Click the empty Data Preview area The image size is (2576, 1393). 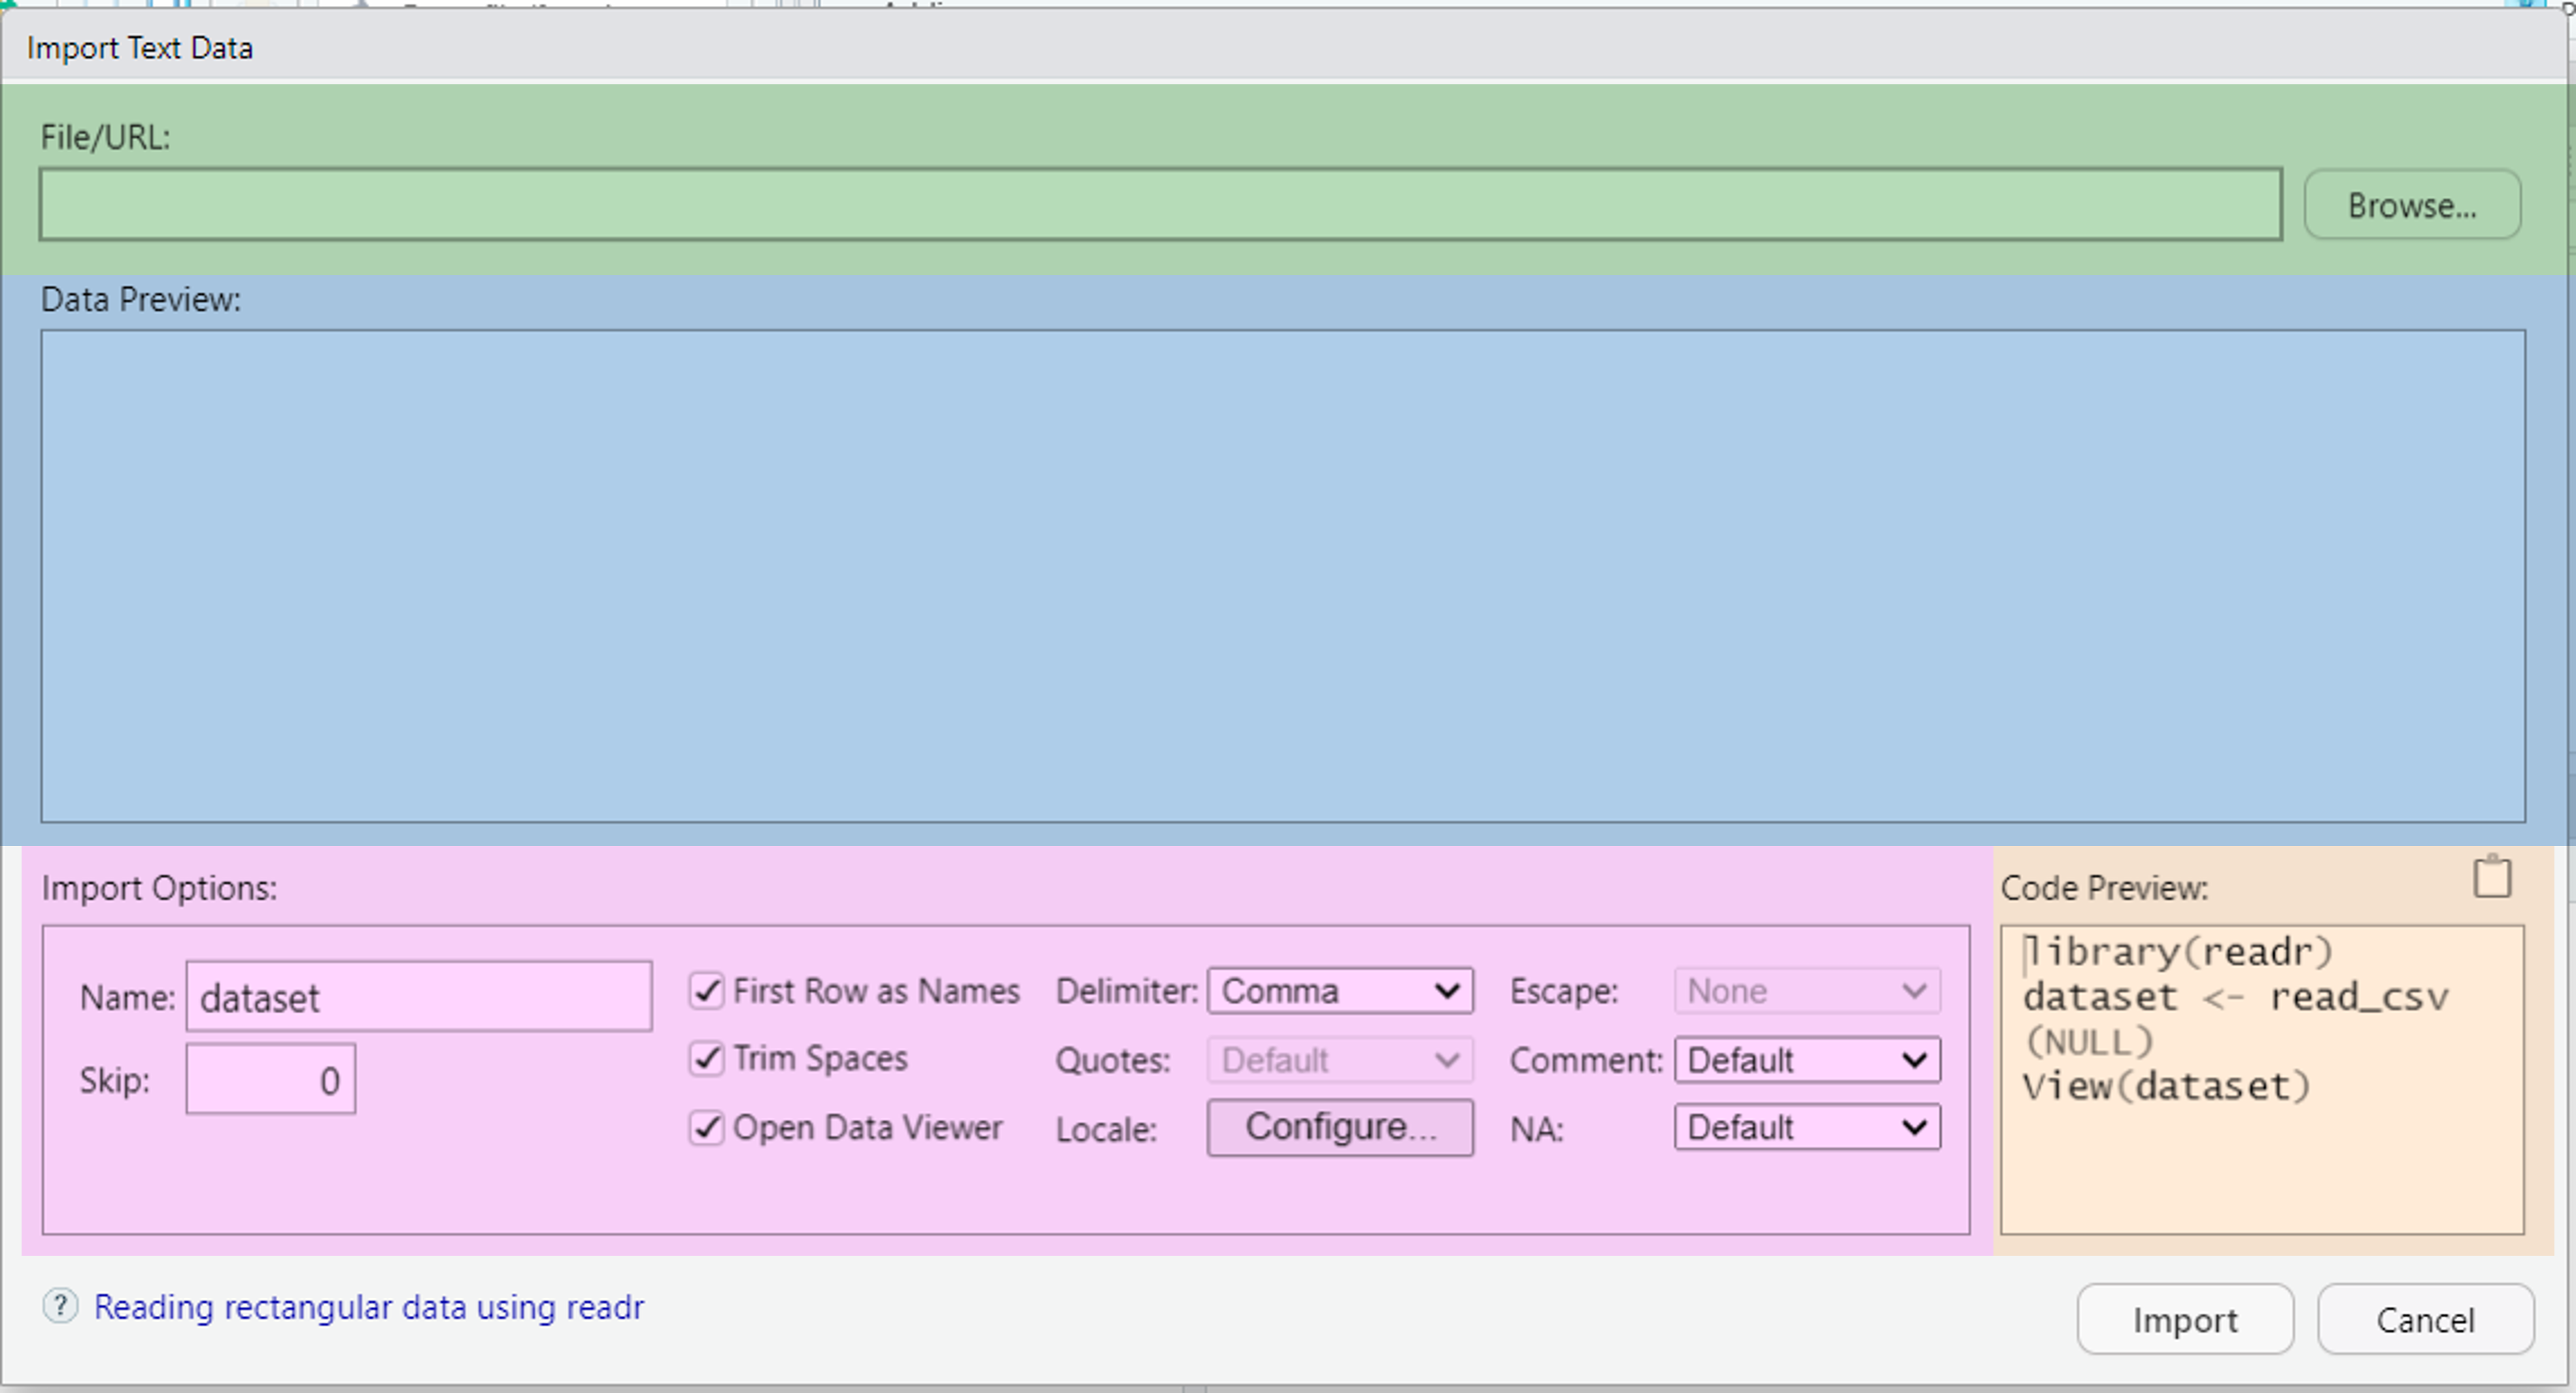click(1282, 576)
